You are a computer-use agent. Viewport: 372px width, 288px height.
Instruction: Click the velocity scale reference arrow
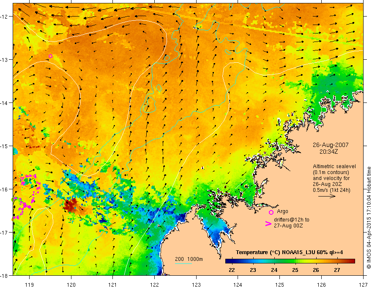327,196
